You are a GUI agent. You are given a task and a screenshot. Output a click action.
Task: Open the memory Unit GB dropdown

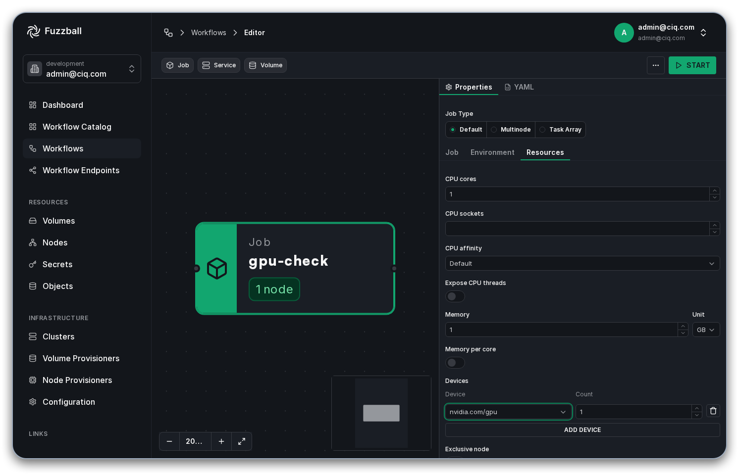click(x=706, y=330)
